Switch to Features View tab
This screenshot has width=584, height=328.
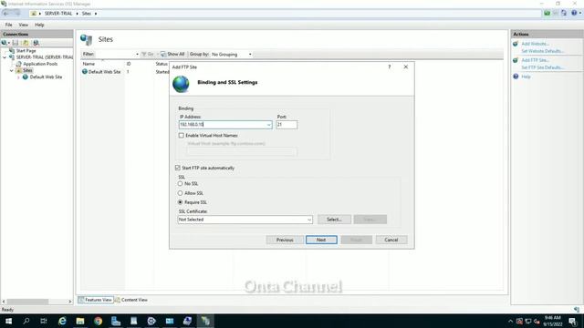coord(95,300)
